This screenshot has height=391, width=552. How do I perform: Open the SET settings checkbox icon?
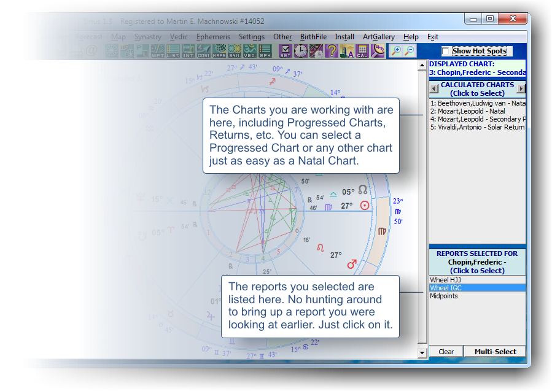point(285,51)
